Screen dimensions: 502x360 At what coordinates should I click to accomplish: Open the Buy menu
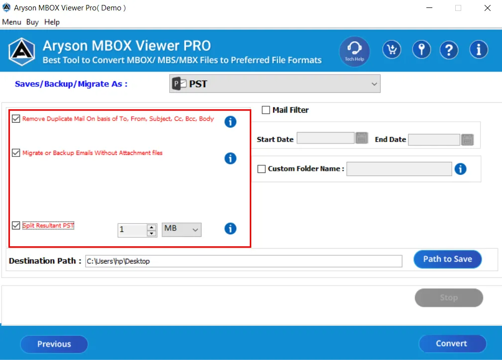32,22
